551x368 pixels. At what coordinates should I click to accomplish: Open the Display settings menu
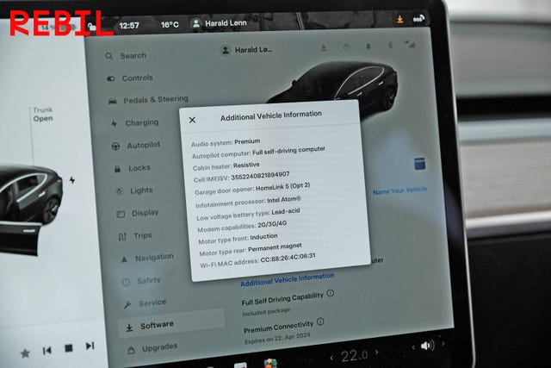138,213
